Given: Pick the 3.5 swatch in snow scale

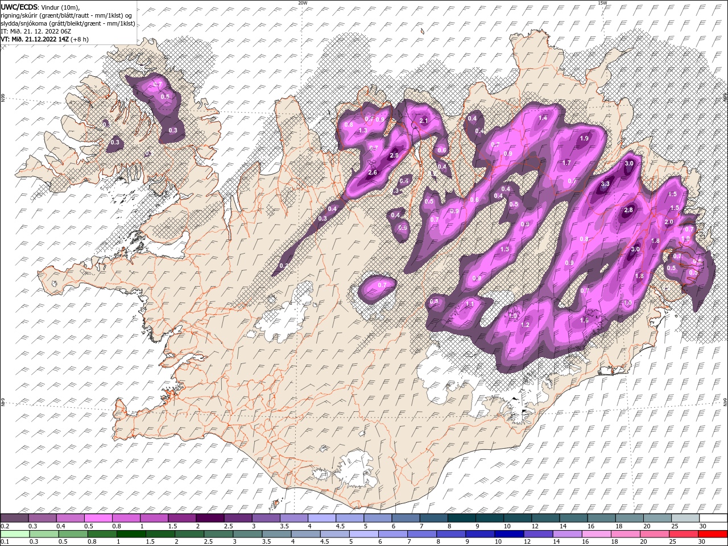Looking at the screenshot, I should (293, 518).
